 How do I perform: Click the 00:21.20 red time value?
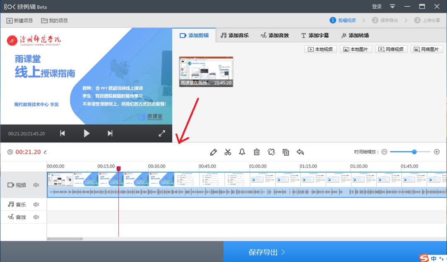pos(28,152)
